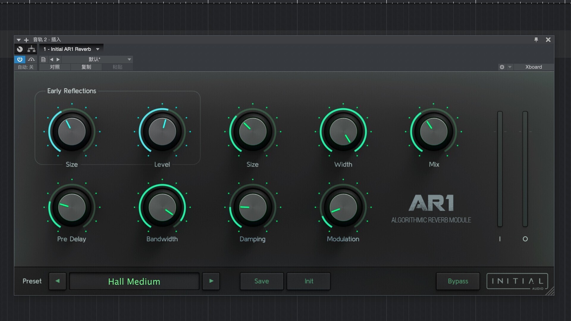Toggle the plugin power (activate) button
Viewport: 571px width, 321px height.
20,59
